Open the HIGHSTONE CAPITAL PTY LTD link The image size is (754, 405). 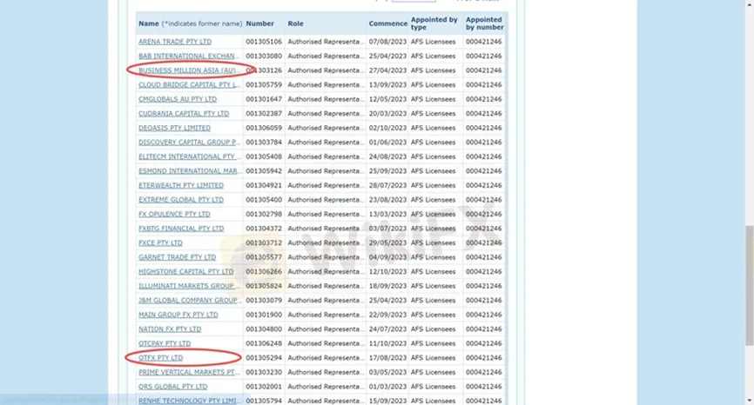click(x=185, y=272)
